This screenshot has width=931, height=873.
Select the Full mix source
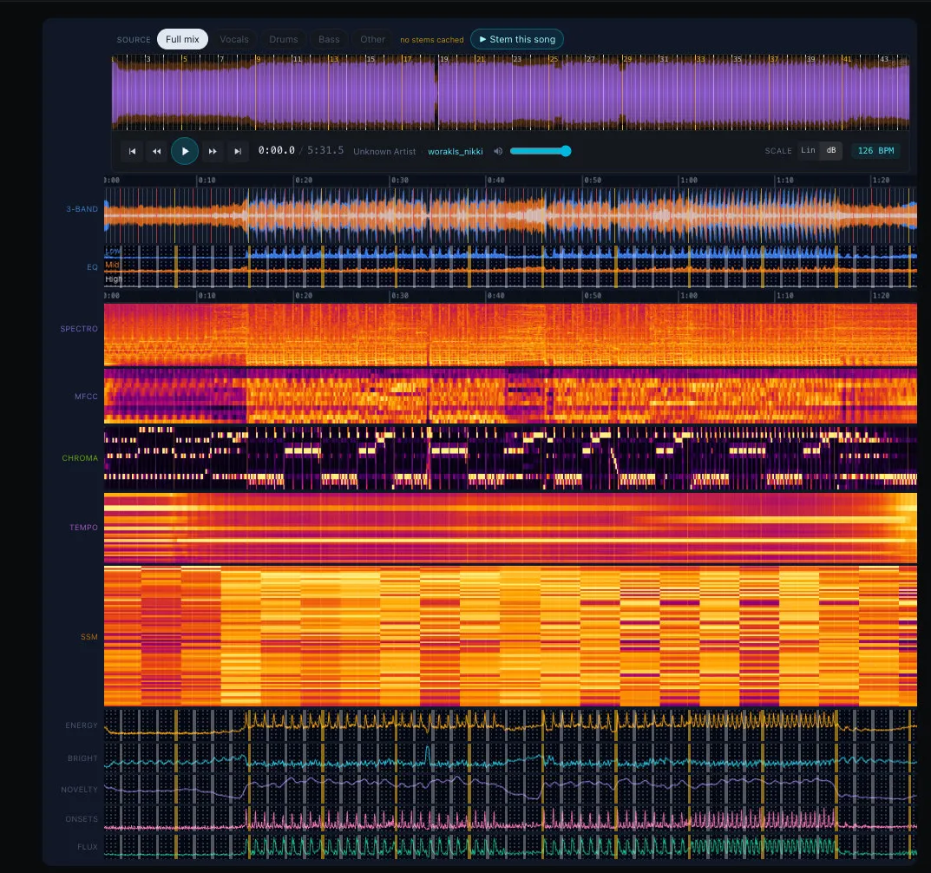click(182, 39)
